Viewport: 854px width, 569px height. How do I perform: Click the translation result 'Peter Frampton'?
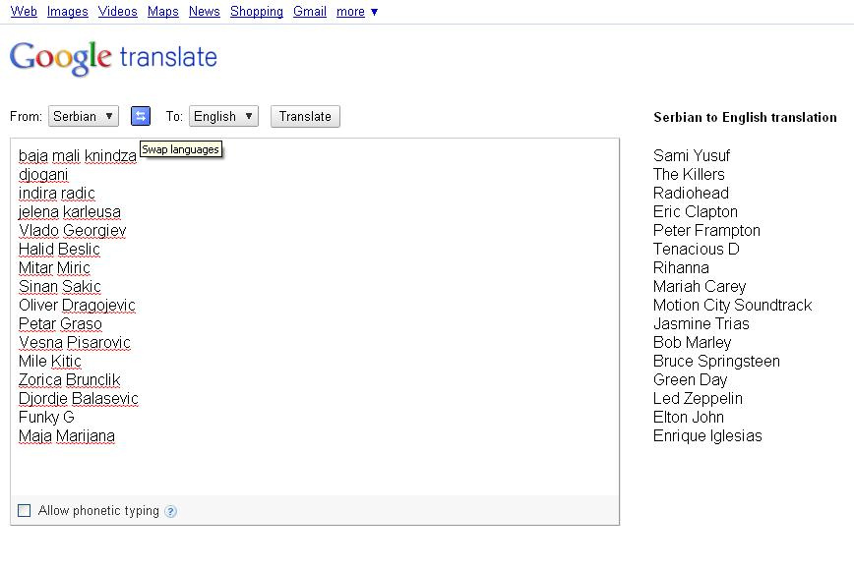point(706,231)
